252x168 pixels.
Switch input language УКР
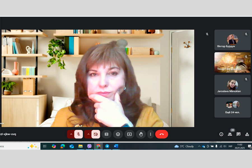[x=230, y=146]
